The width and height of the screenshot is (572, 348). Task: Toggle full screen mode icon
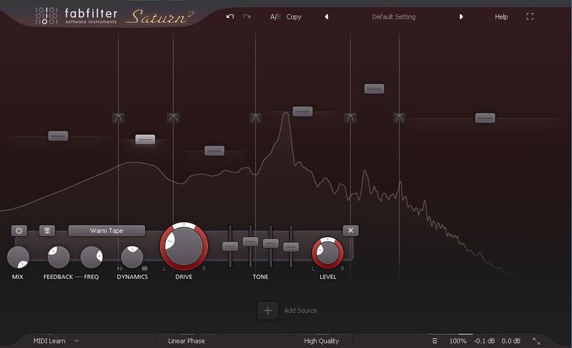(x=530, y=16)
